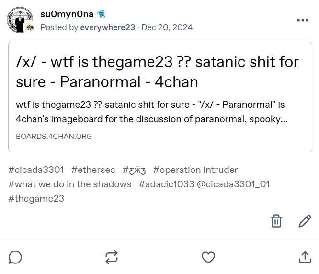Open the everywhere23 poster profile

[x=107, y=27]
